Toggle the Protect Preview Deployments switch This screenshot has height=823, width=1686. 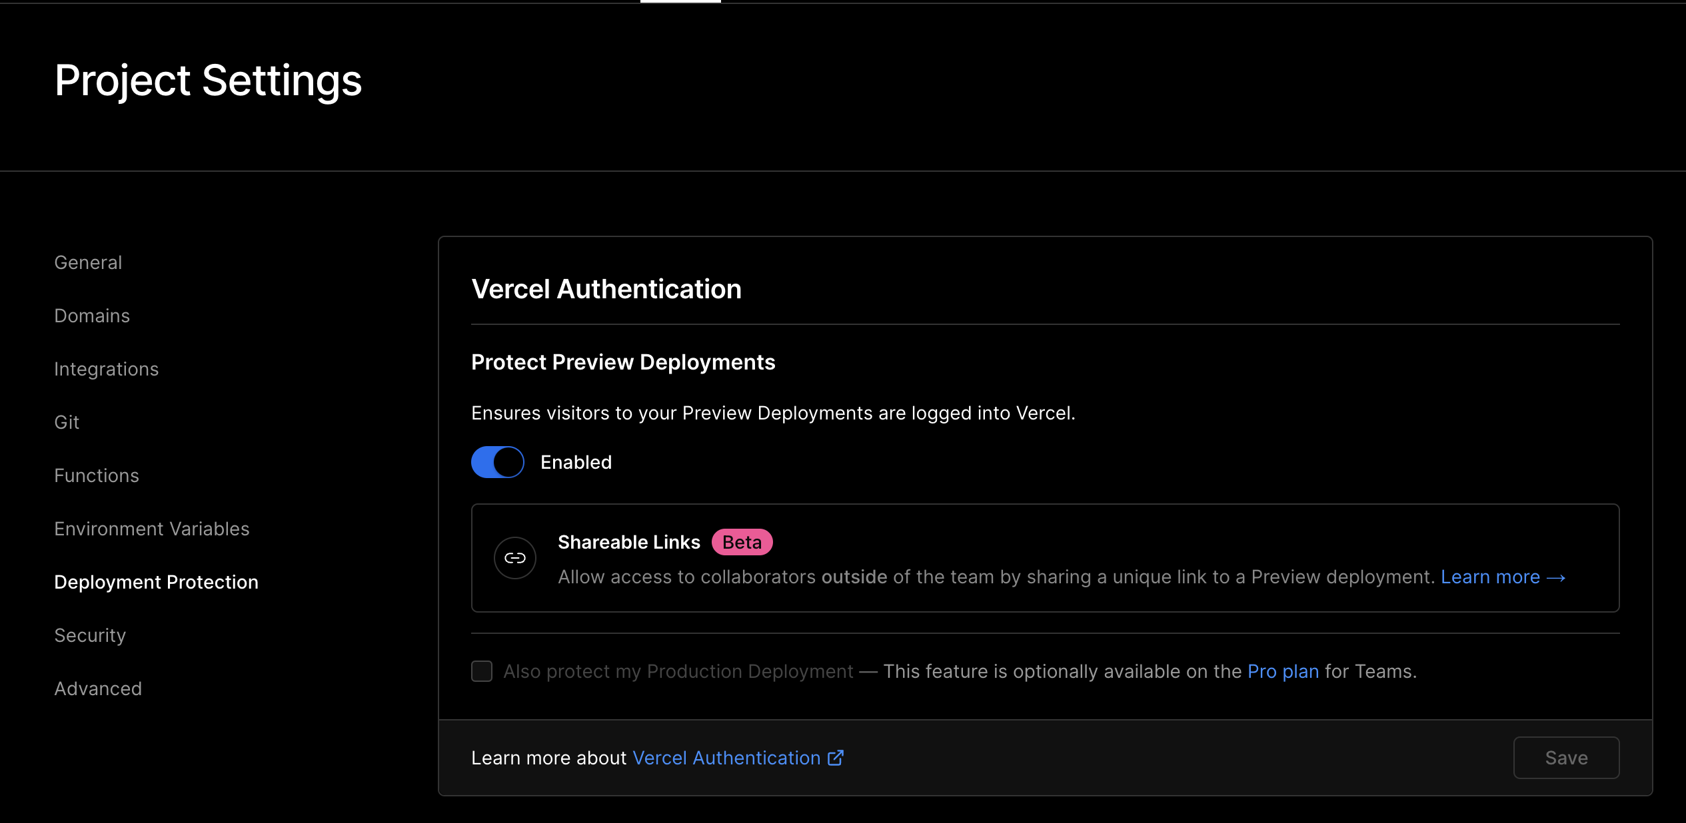[498, 462]
